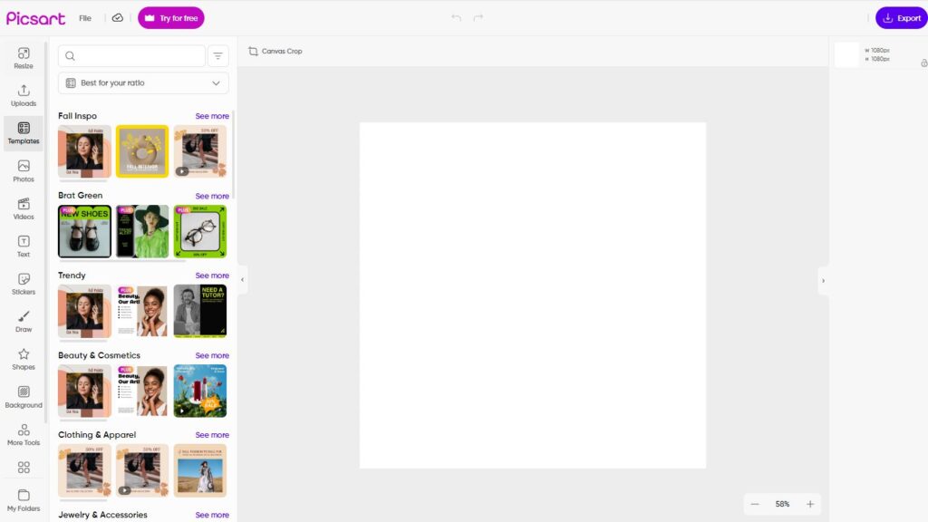Open More Tools in sidebar
928x522 pixels.
coord(24,434)
